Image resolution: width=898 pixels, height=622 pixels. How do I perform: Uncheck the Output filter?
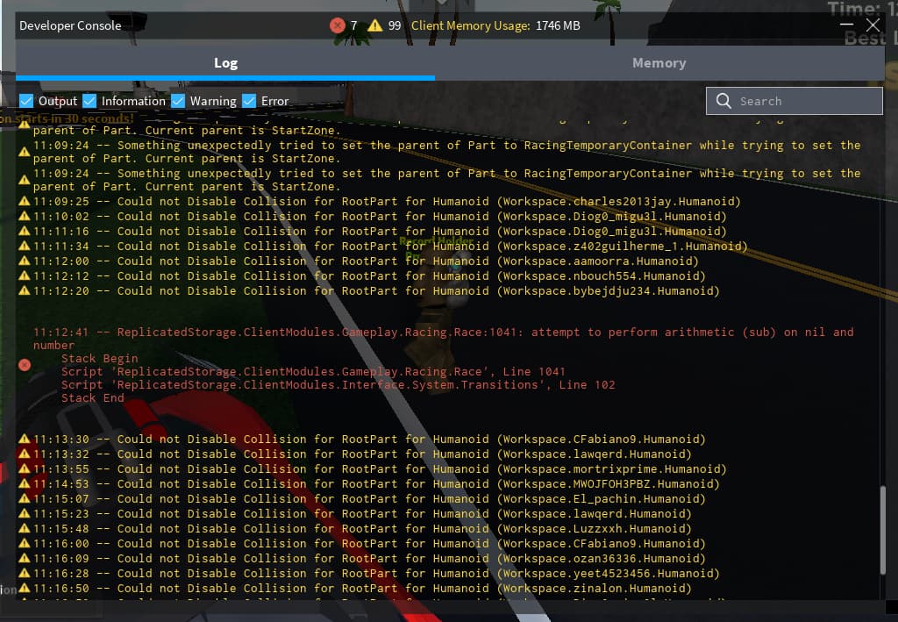pyautogui.click(x=26, y=101)
